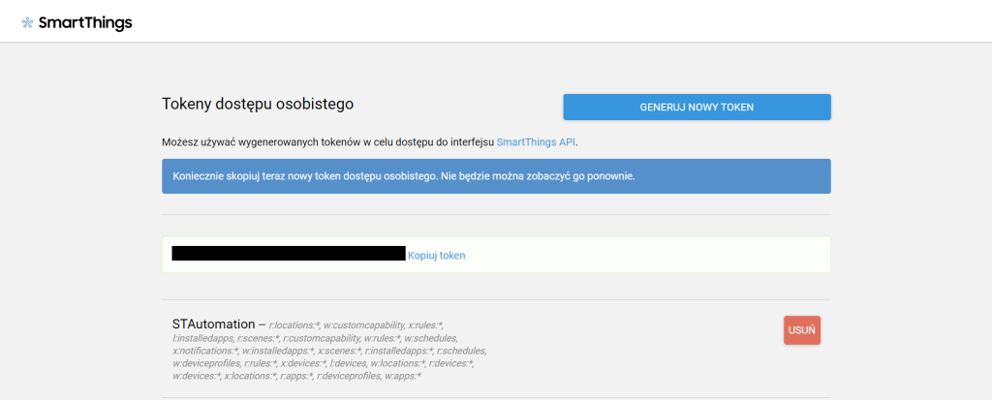The height and width of the screenshot is (400, 992).
Task: Click the Kopiuj token link
Action: point(436,256)
